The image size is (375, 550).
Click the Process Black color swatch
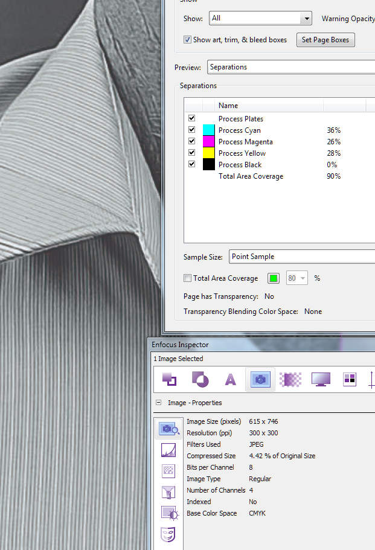click(x=209, y=164)
